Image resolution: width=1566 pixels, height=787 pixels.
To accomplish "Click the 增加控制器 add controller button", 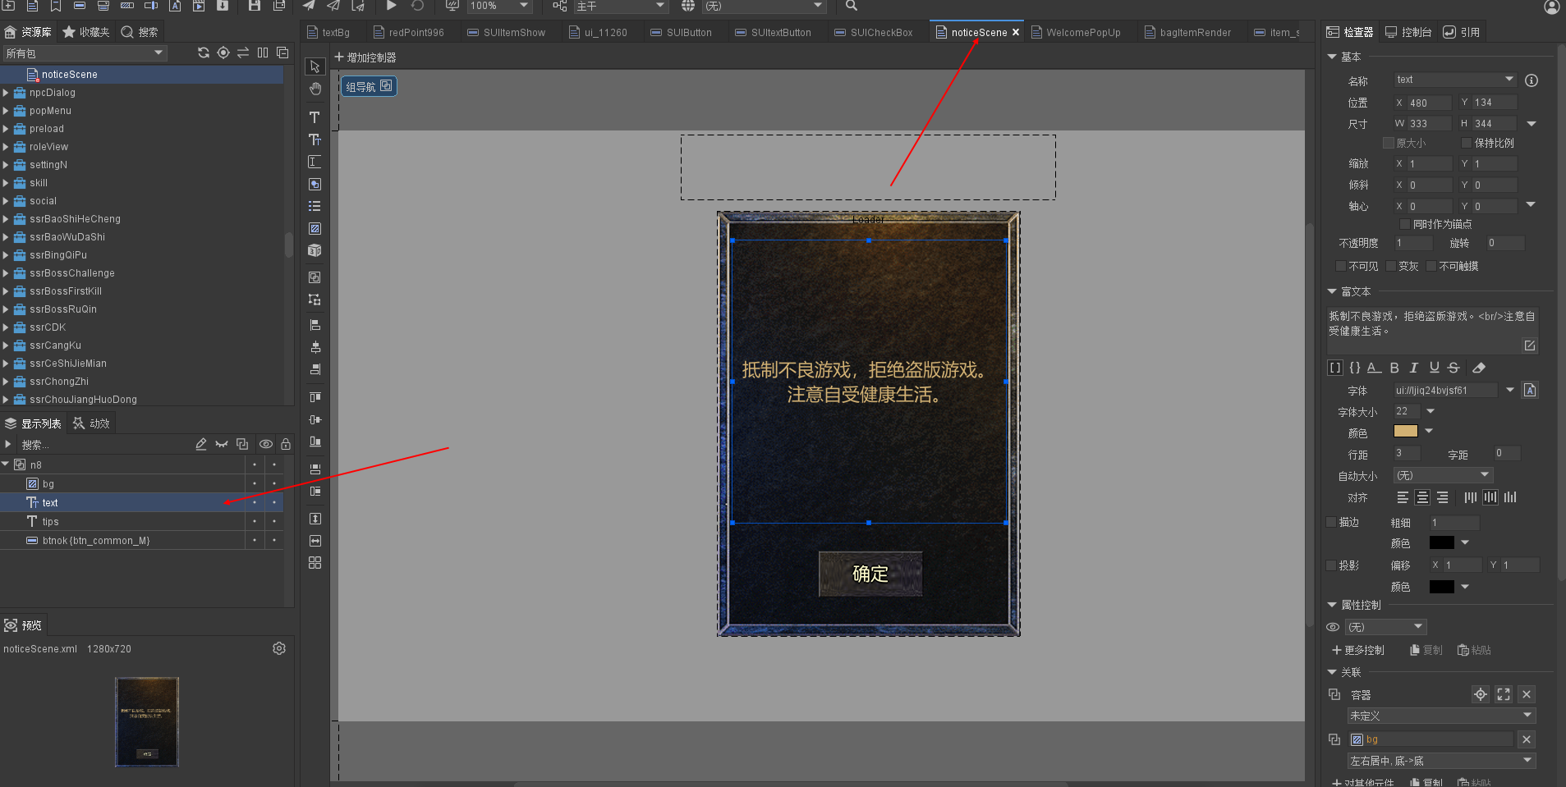I will [365, 57].
